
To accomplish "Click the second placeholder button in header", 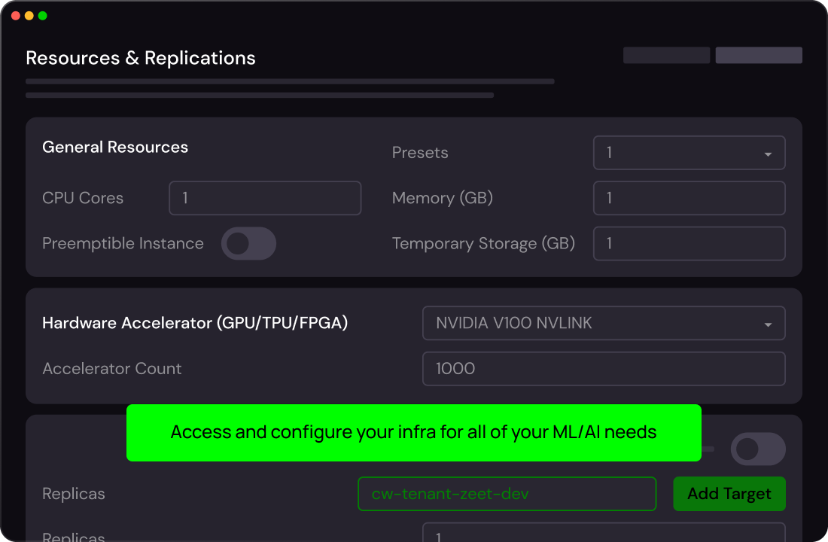I will tap(759, 55).
